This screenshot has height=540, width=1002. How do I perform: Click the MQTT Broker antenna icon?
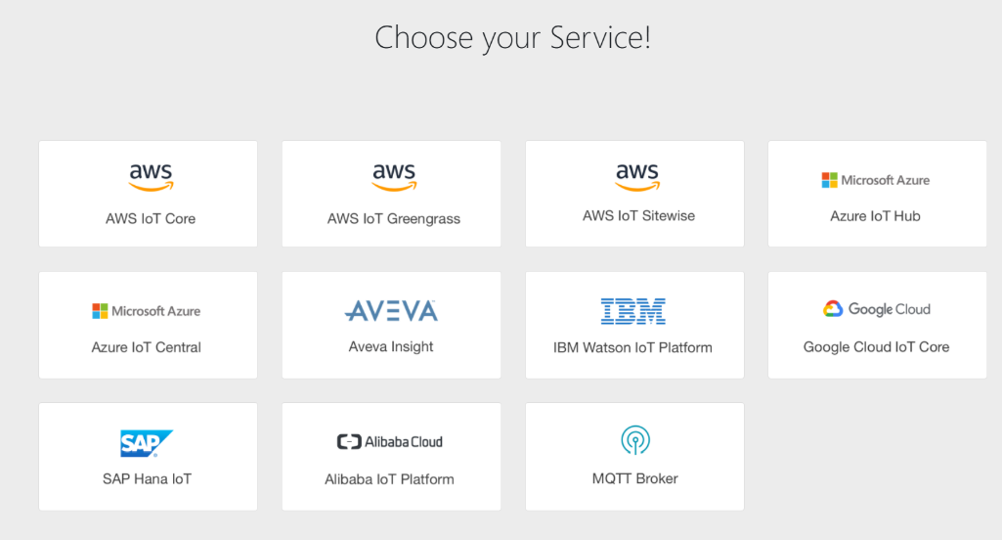(x=635, y=441)
